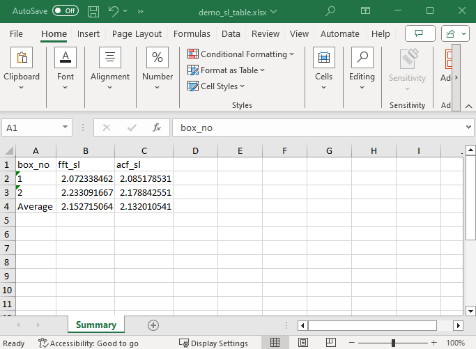Select column D header
476x349 pixels.
pos(196,151)
